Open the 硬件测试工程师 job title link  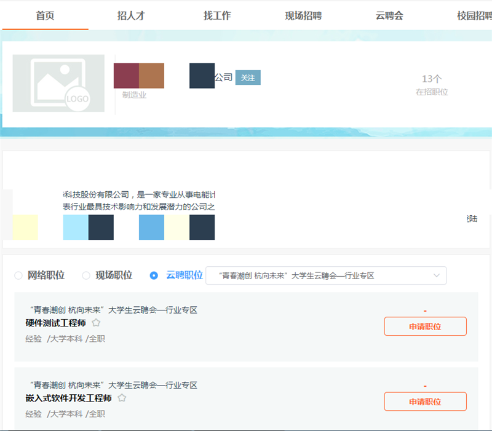point(56,323)
